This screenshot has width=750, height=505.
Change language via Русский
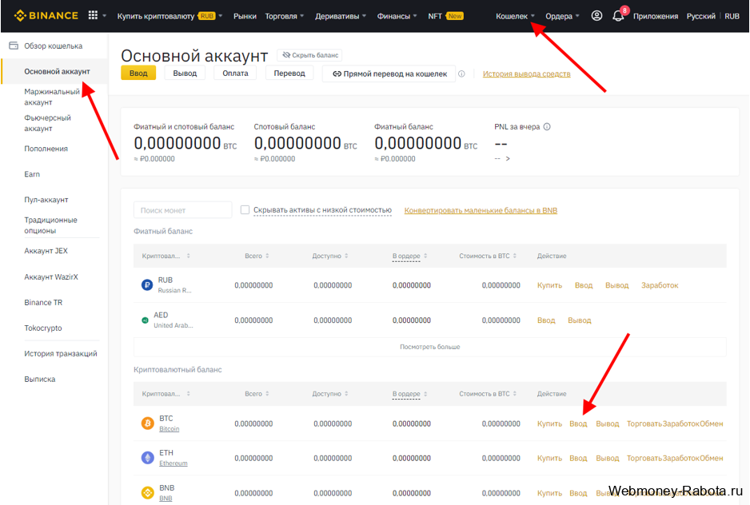point(700,16)
